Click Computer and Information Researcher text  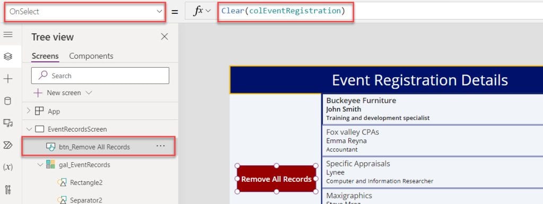(x=380, y=181)
